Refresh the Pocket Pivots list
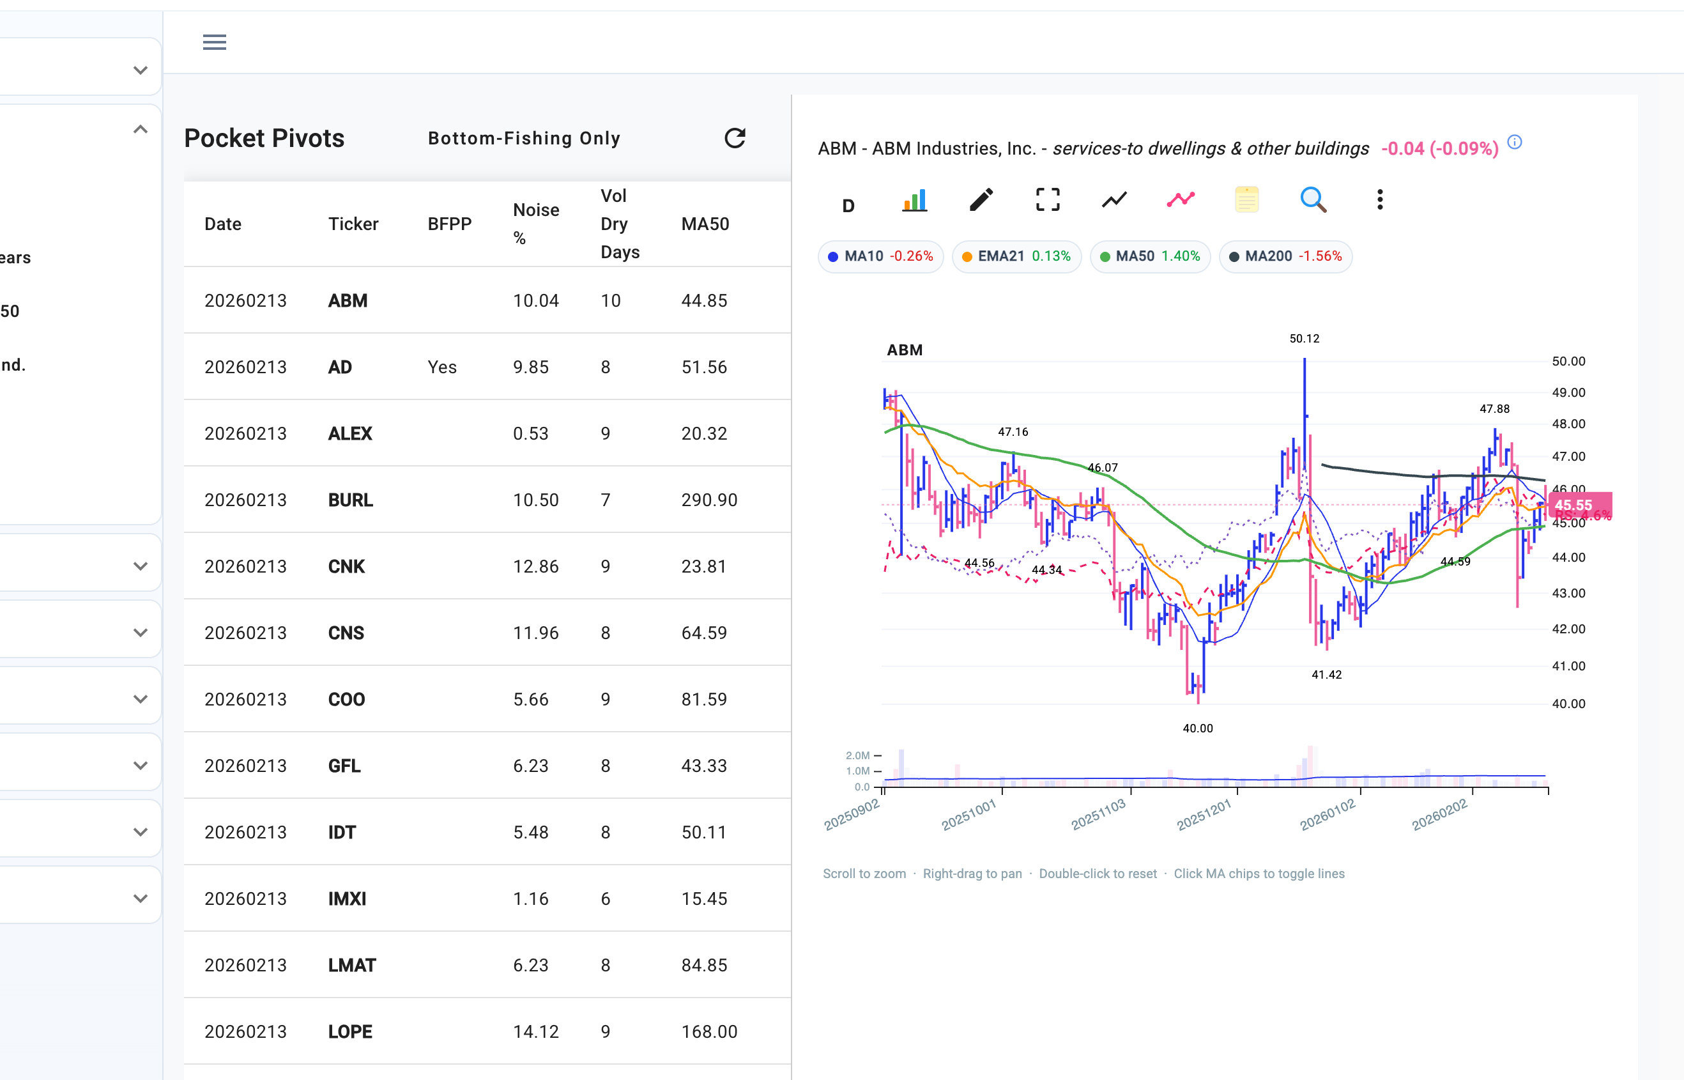 [734, 138]
